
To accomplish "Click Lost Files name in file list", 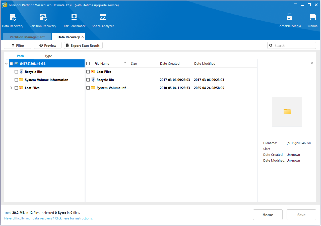I will pos(104,72).
